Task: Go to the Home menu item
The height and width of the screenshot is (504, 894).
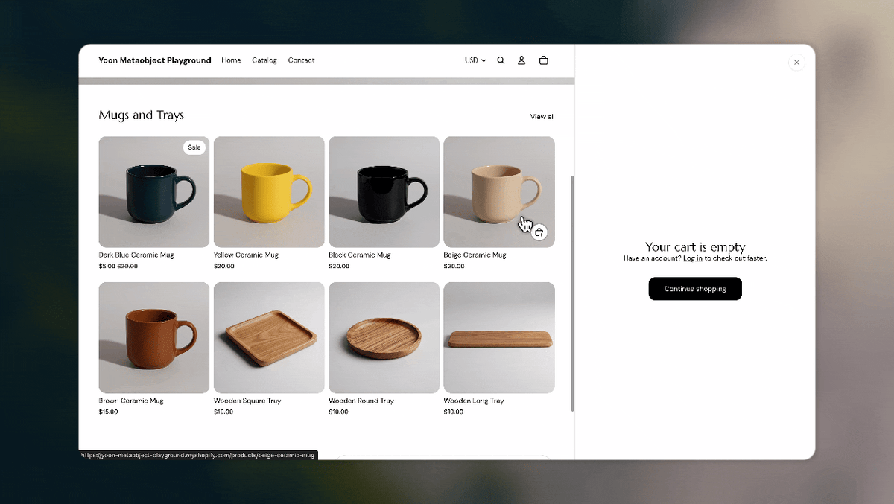Action: (x=231, y=60)
